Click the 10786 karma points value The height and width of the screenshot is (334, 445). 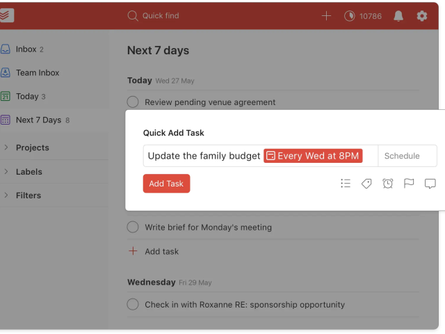pos(371,16)
